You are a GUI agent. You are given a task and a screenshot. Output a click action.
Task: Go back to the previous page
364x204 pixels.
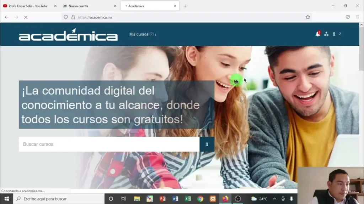pos(6,17)
